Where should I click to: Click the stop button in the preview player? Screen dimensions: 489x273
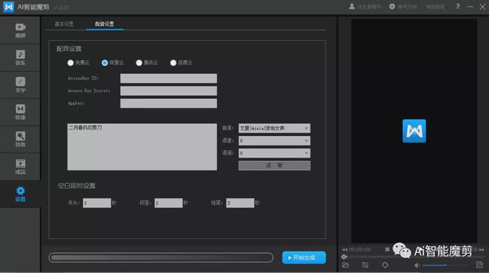(387, 249)
